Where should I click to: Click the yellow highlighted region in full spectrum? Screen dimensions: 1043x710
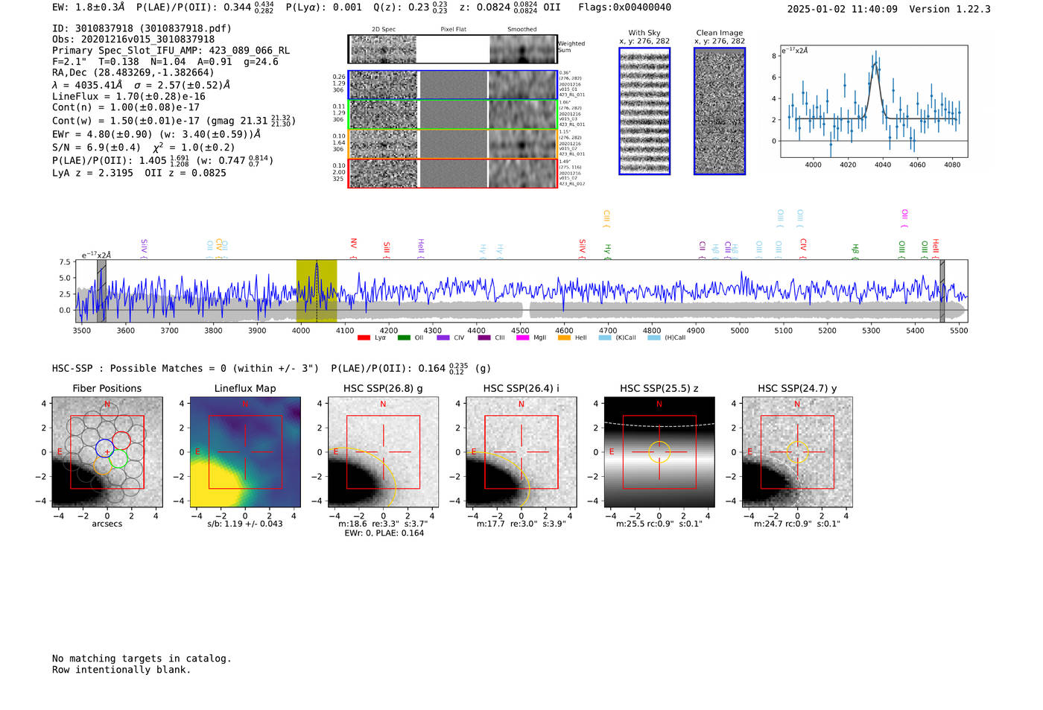tap(317, 291)
